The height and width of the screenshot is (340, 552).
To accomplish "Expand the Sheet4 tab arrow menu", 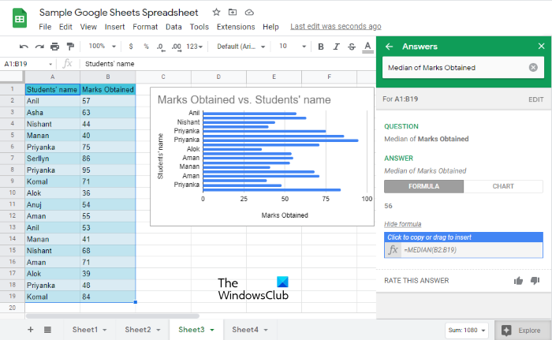I will (x=266, y=330).
